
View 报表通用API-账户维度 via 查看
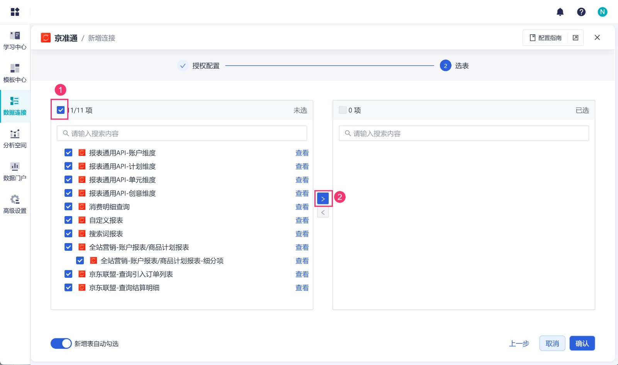(302, 153)
